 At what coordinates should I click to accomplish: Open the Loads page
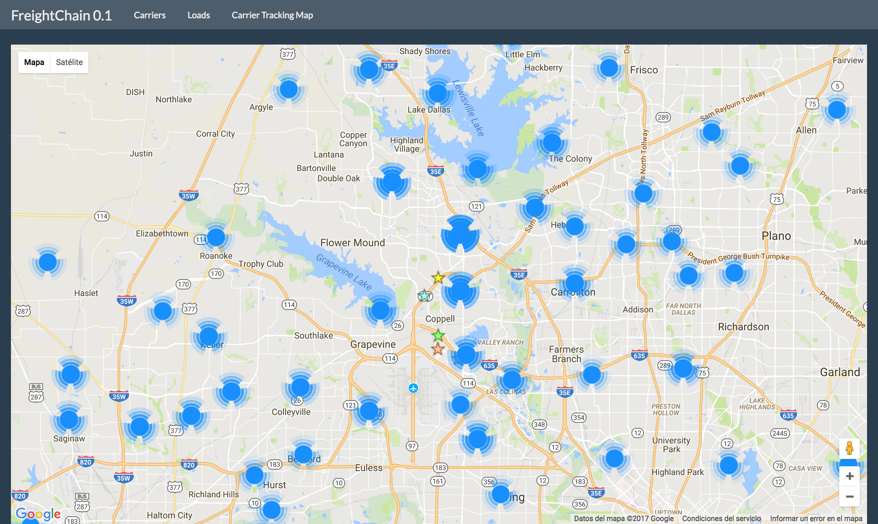click(198, 15)
